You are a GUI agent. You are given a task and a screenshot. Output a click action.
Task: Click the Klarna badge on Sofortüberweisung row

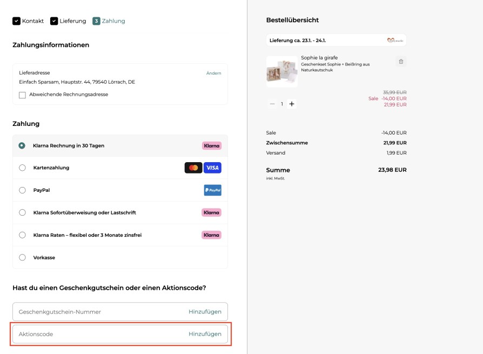tap(212, 212)
